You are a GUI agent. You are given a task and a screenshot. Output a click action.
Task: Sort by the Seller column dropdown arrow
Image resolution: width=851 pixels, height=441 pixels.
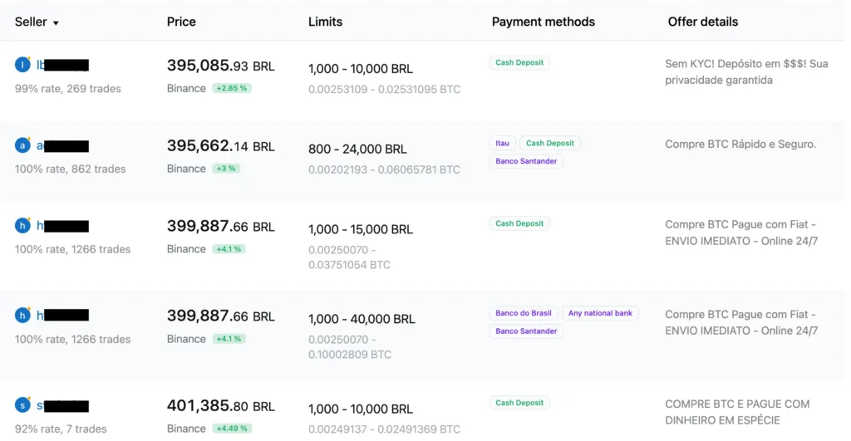(56, 22)
